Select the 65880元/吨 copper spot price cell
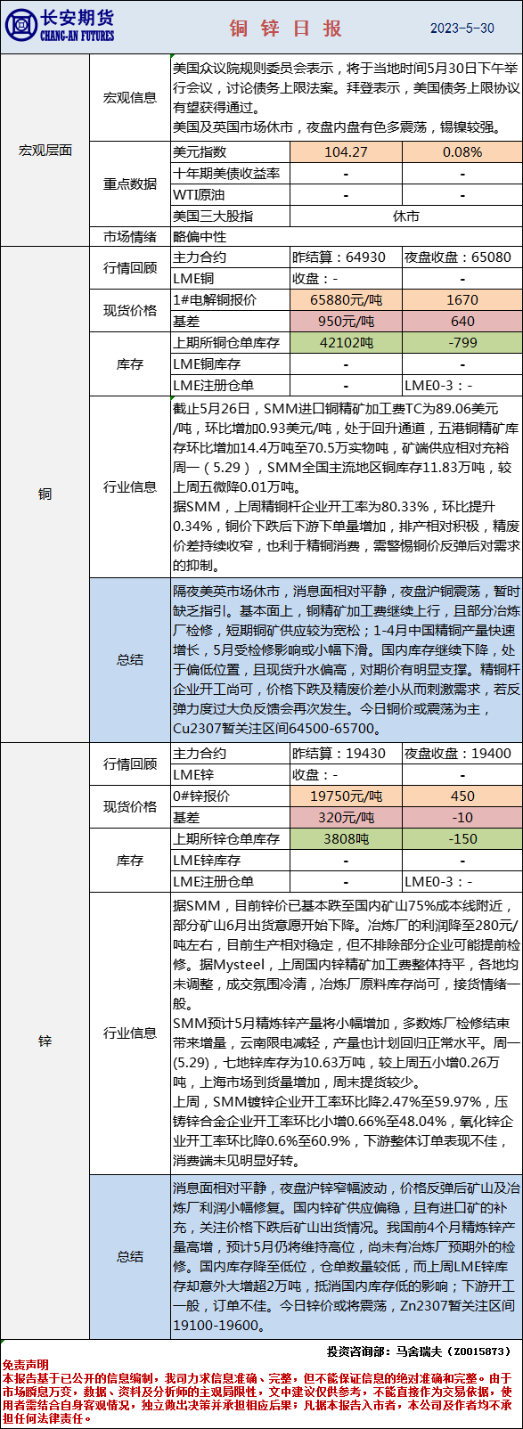Image resolution: width=523 pixels, height=1429 pixels. click(346, 300)
